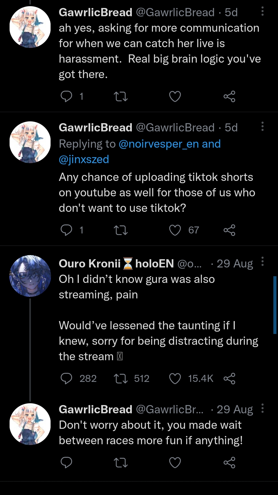
Task: Share the tiktok shorts tweet
Action: pyautogui.click(x=229, y=230)
